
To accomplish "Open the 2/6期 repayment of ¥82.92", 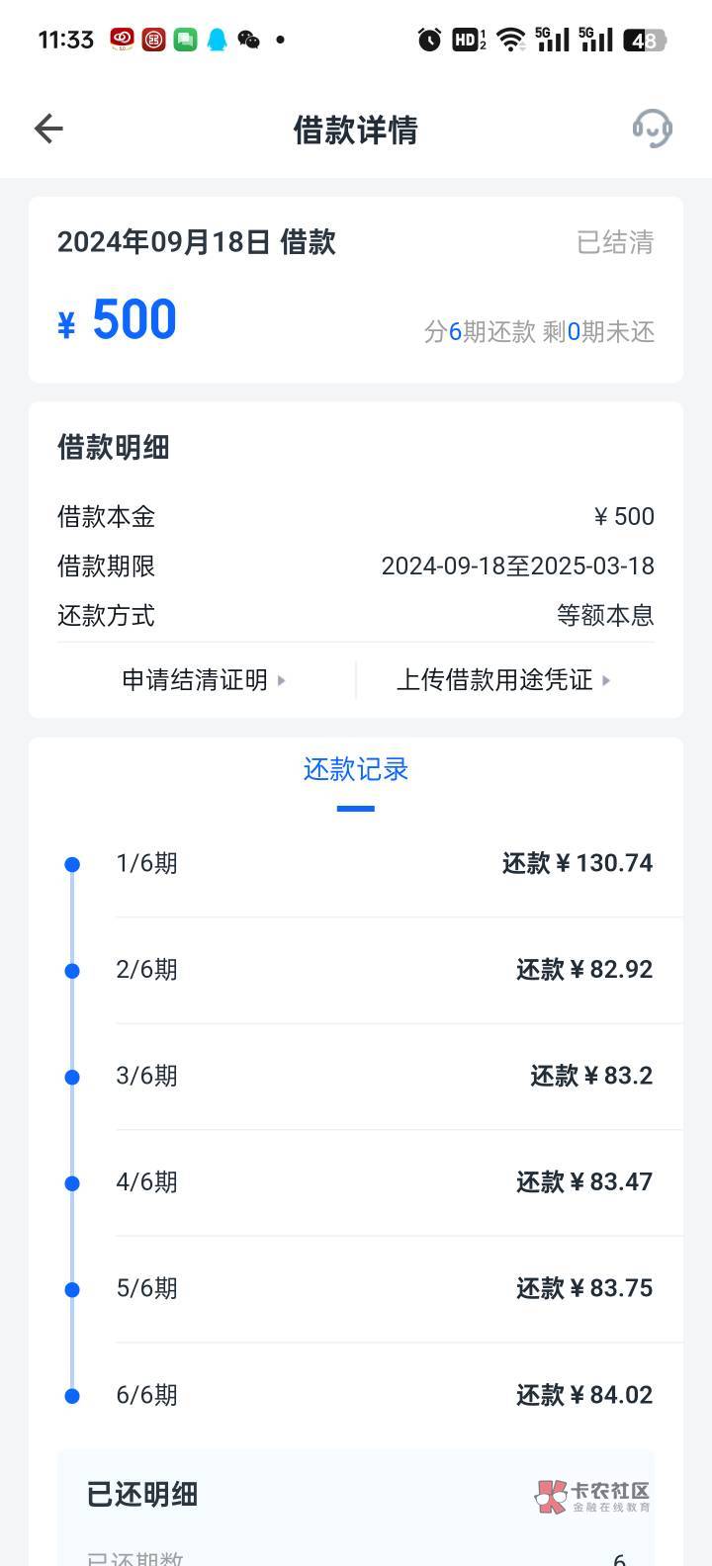I will click(x=384, y=970).
